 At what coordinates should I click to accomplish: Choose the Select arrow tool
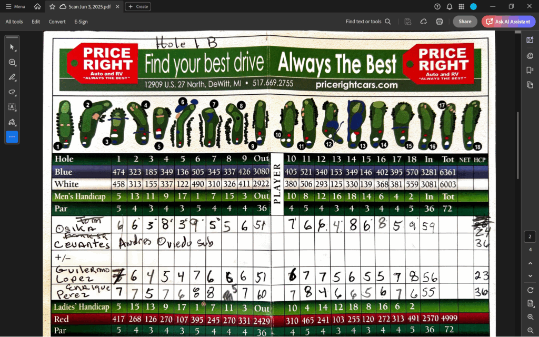pyautogui.click(x=12, y=47)
